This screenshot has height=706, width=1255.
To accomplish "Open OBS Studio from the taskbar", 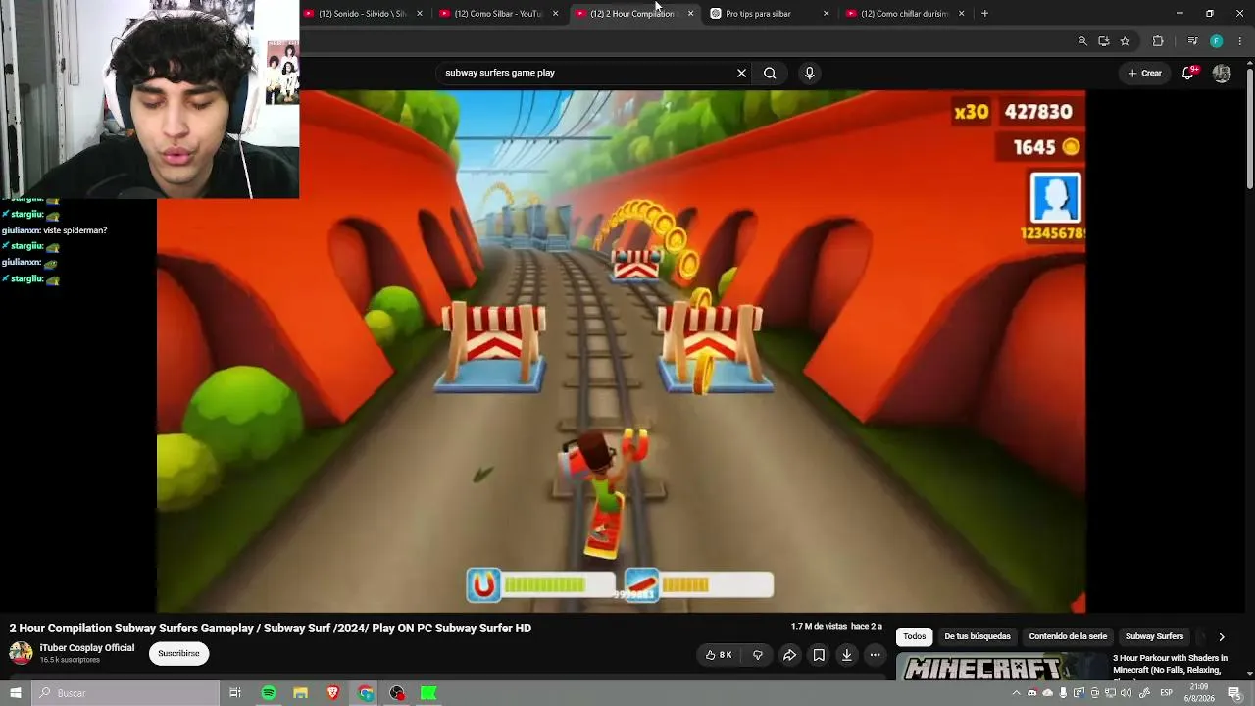I will click(x=397, y=693).
